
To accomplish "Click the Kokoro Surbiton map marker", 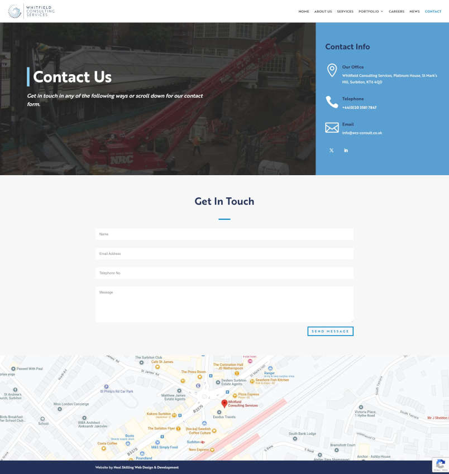I will (x=174, y=415).
